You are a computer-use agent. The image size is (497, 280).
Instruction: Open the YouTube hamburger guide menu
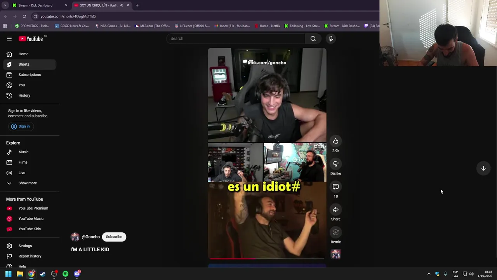coord(9,38)
